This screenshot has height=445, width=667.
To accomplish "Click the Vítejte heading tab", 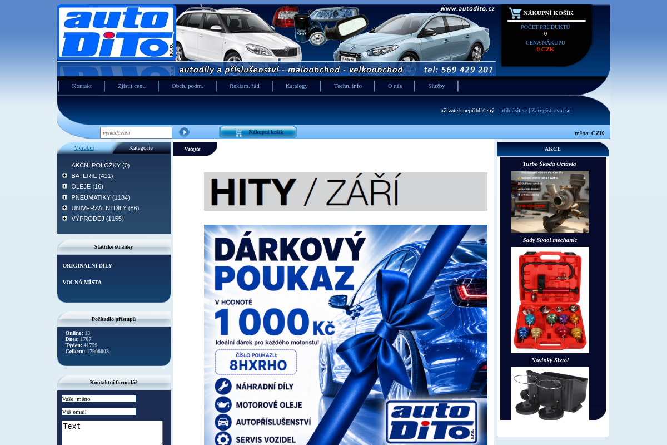I will (x=195, y=149).
